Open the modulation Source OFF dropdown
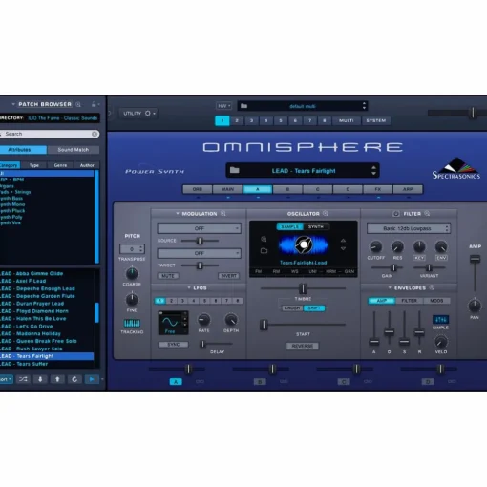Screen dimensions: 487x487 tap(199, 228)
